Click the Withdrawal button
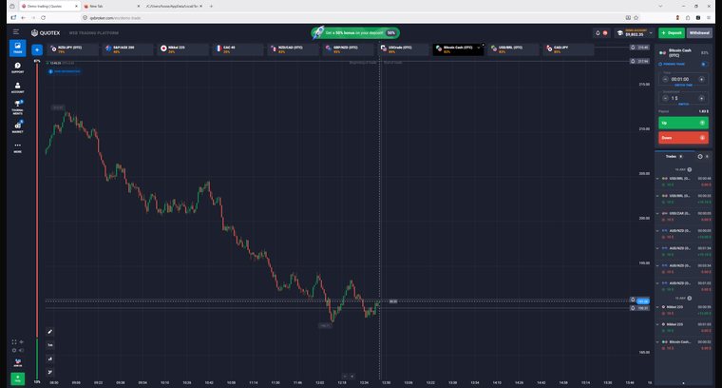 [x=699, y=32]
